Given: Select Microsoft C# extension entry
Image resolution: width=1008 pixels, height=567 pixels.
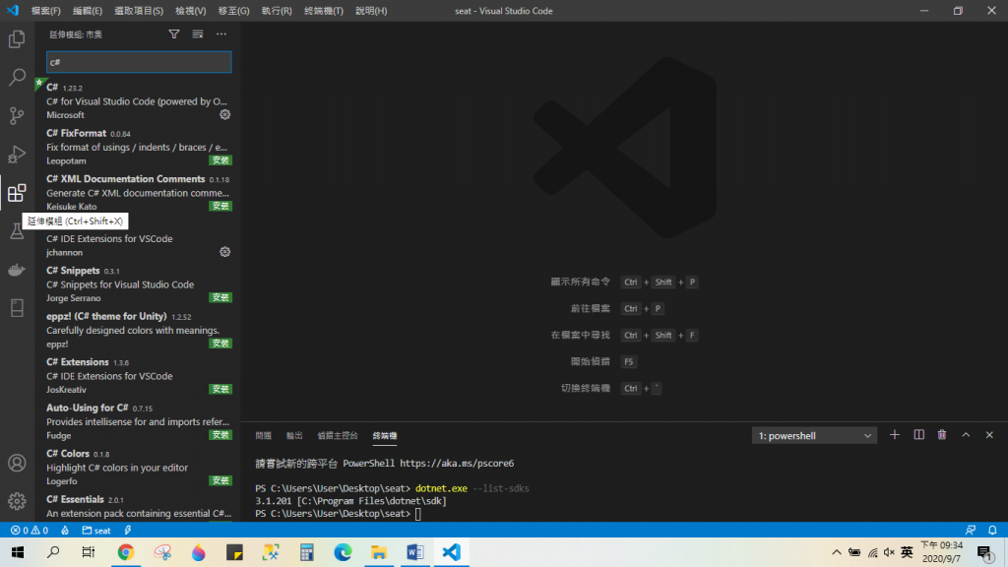Looking at the screenshot, I should [x=138, y=101].
